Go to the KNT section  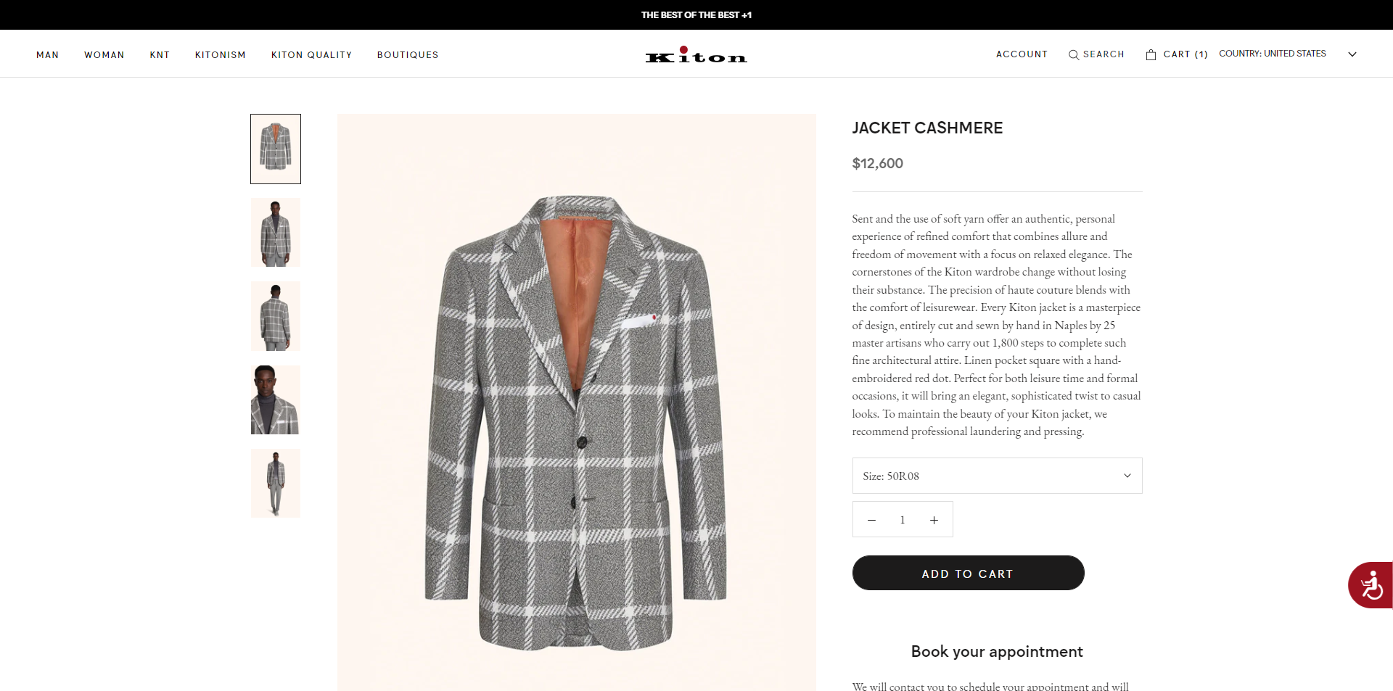pos(160,55)
